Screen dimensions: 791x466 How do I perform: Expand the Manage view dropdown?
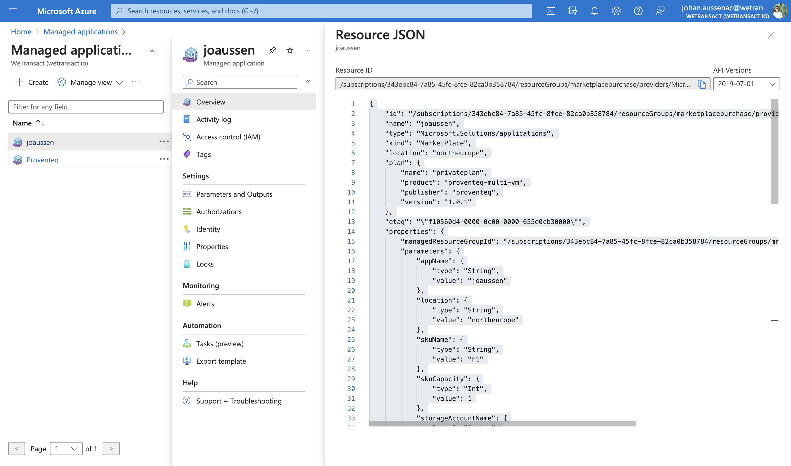click(90, 82)
